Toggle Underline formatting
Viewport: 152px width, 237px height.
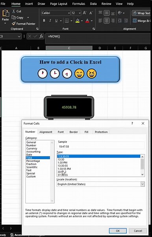click(x=56, y=21)
